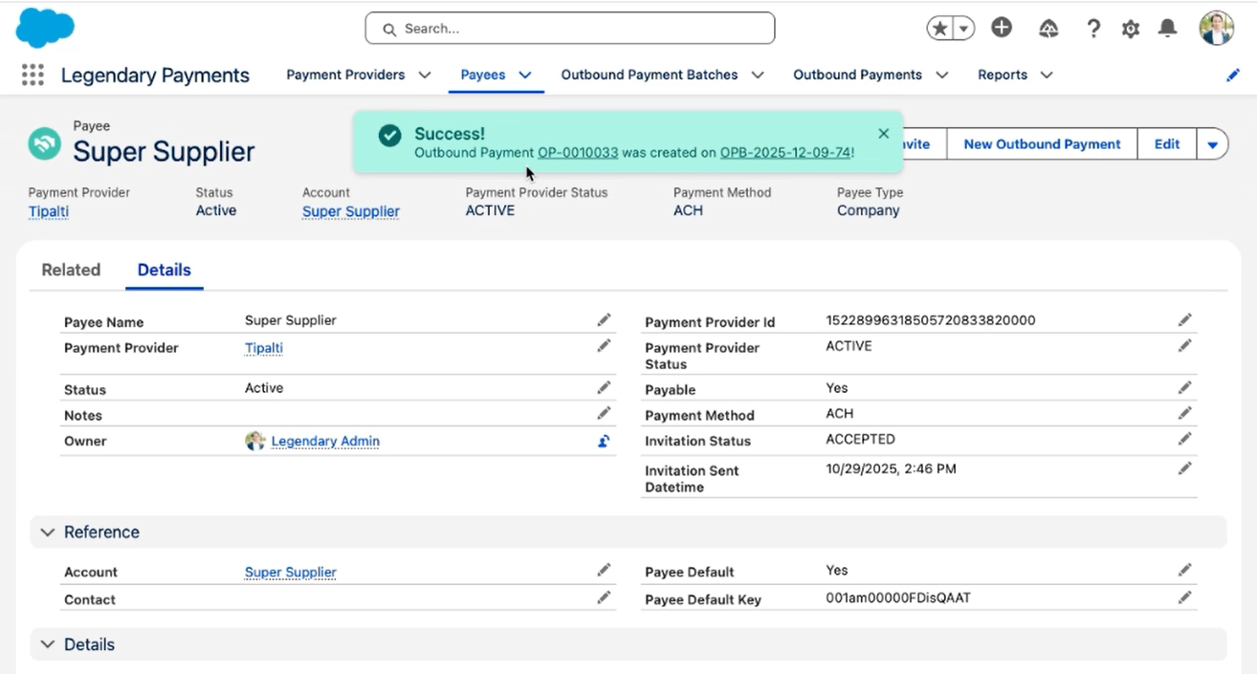Screen dimensions: 1257x674
Task: Click the global create plus icon
Action: [x=1002, y=29]
